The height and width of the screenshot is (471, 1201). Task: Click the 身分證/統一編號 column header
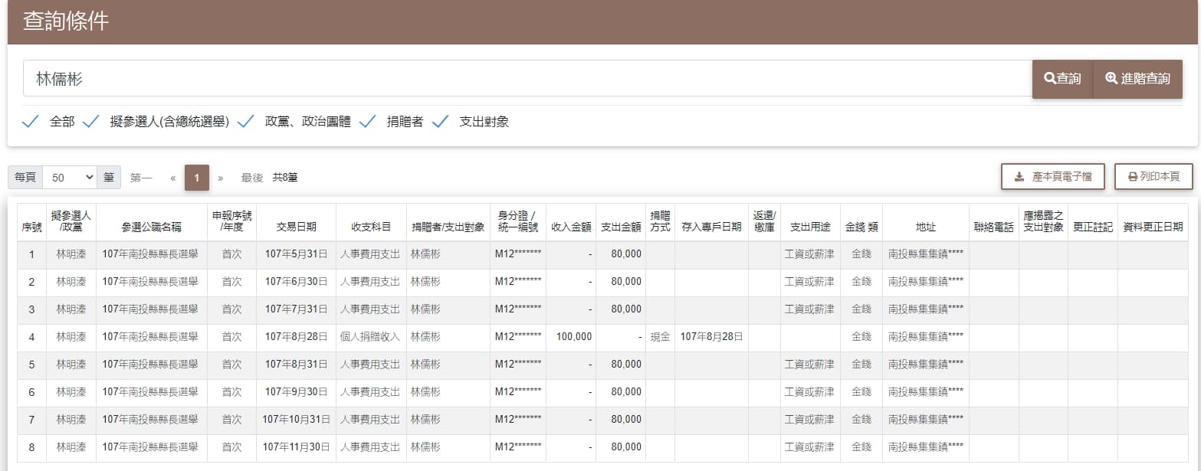tap(518, 222)
